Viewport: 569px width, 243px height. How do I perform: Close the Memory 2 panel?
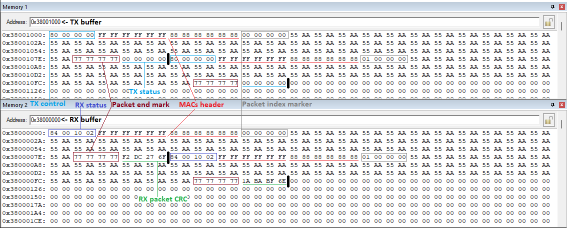(561, 104)
